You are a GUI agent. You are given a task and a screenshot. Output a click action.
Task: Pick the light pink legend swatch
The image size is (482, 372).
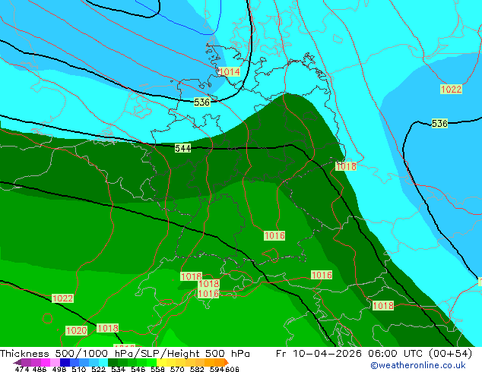55,362
